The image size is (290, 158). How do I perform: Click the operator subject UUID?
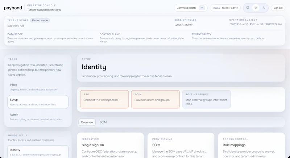(256, 24)
